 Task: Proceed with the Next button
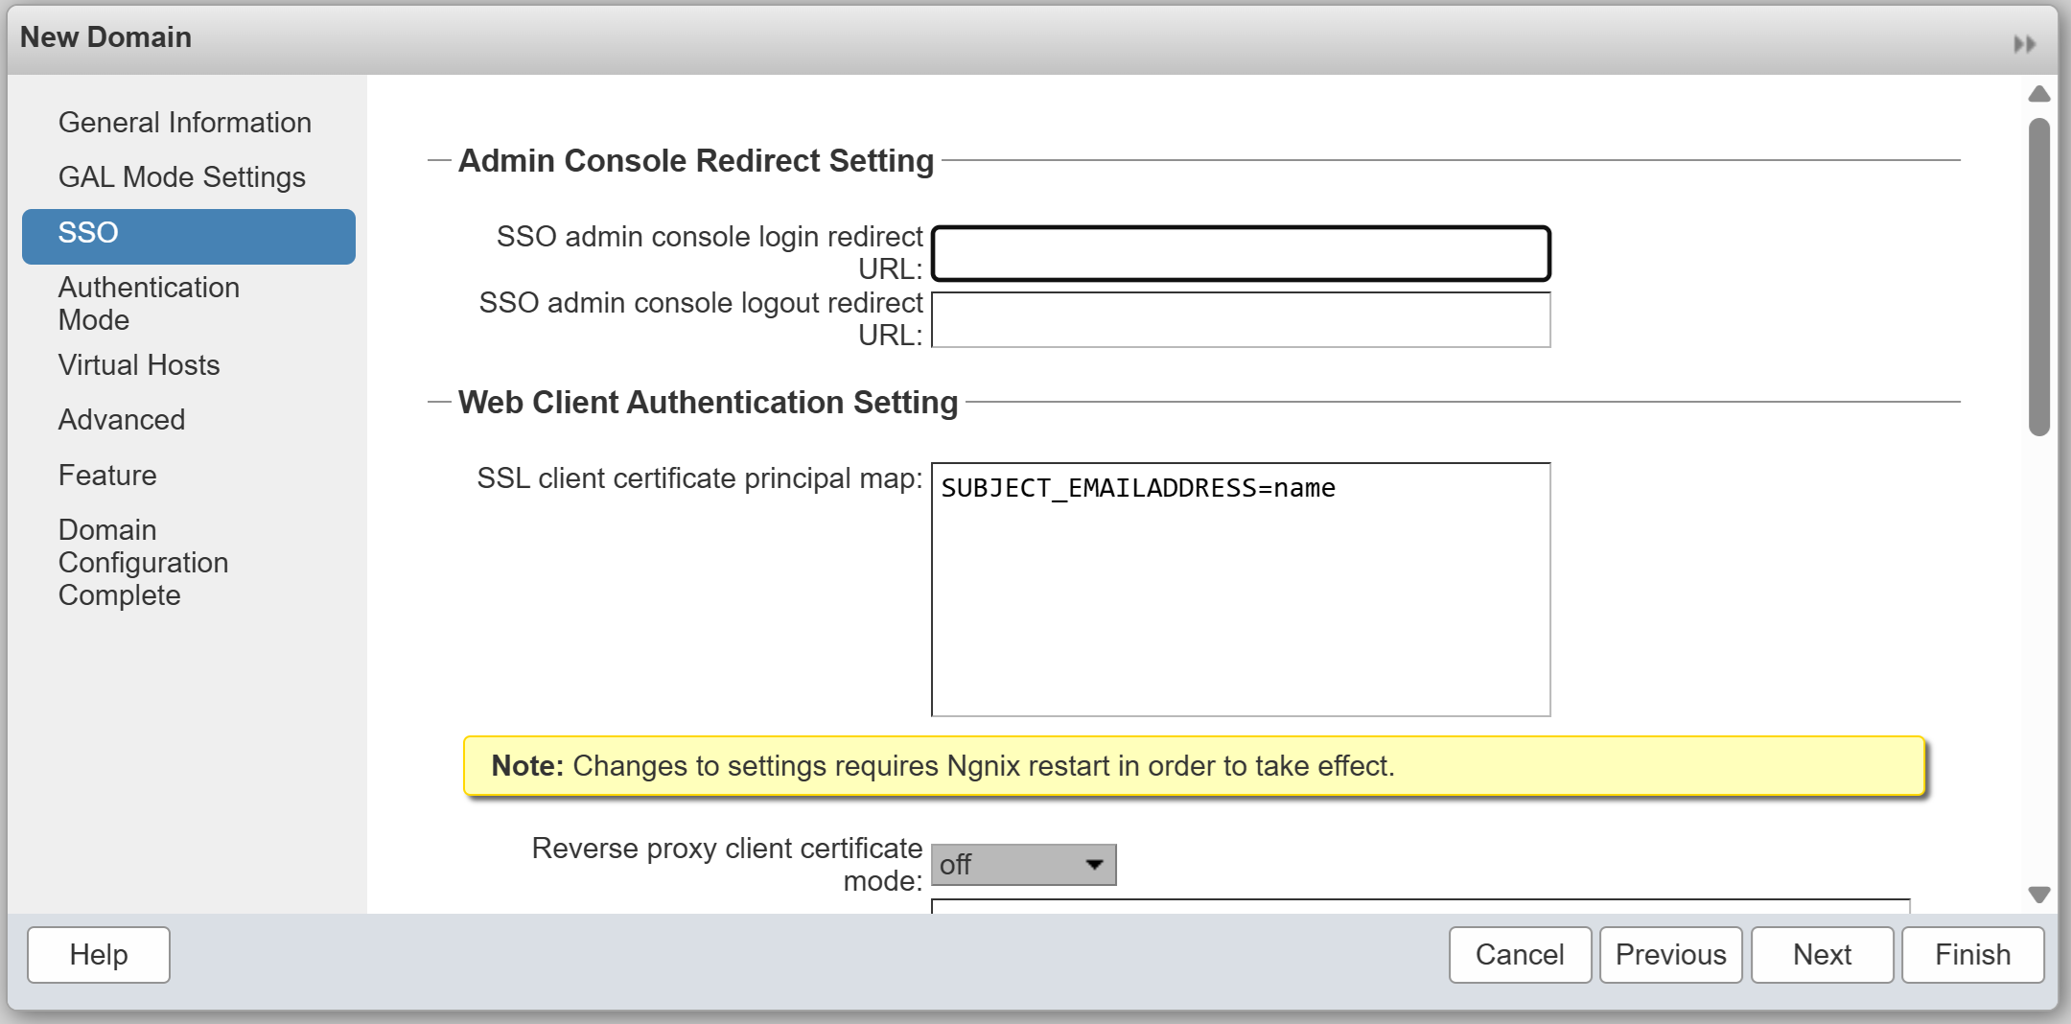click(x=1822, y=955)
